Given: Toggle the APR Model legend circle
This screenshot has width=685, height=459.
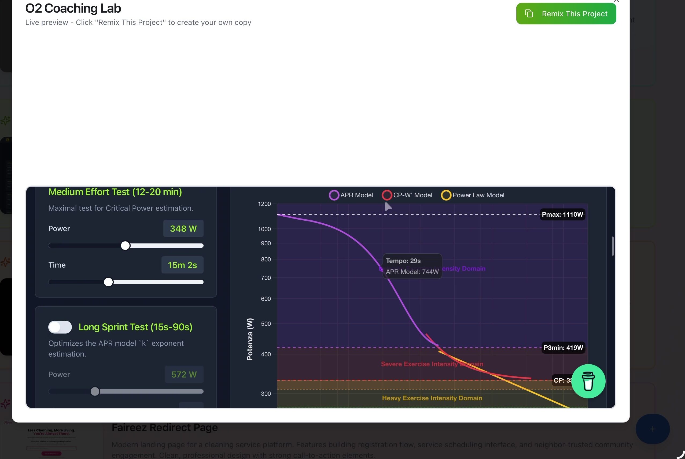Looking at the screenshot, I should (334, 195).
